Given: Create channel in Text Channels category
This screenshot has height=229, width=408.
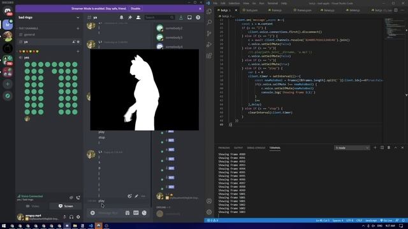Looking at the screenshot, I should pyautogui.click(x=78, y=28).
